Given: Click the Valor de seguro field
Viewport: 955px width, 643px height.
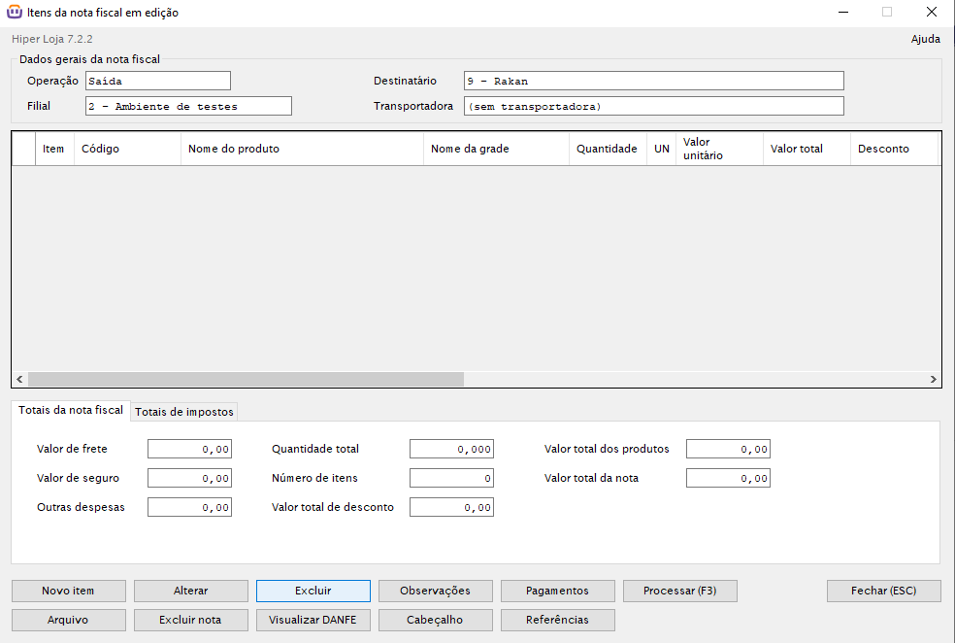Looking at the screenshot, I should point(189,479).
